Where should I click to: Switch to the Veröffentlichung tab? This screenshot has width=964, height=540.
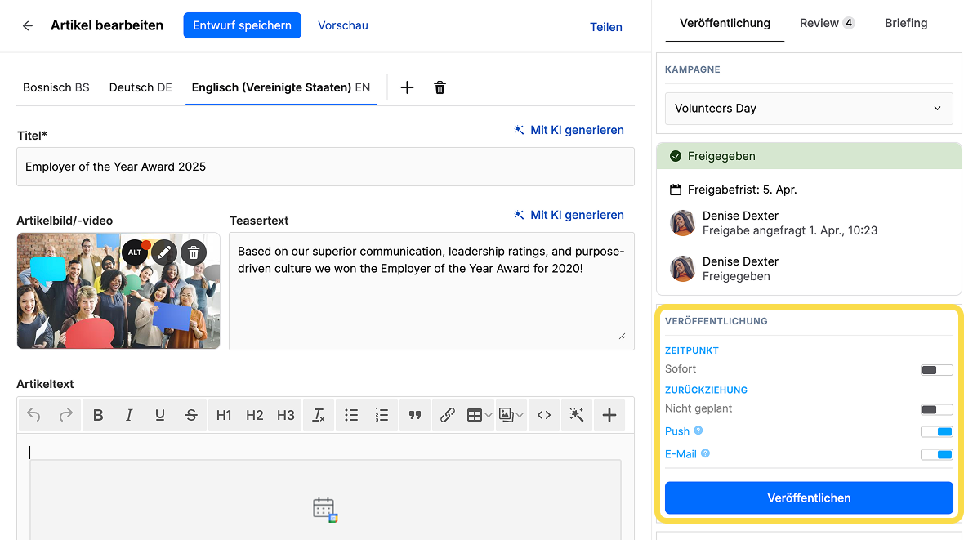[725, 24]
